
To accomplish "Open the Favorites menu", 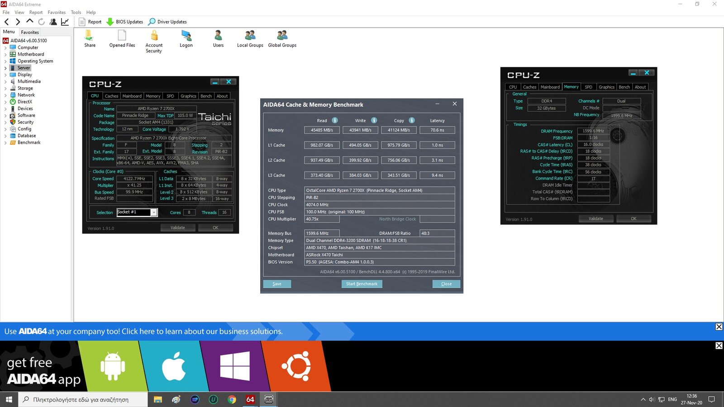I will pos(57,12).
